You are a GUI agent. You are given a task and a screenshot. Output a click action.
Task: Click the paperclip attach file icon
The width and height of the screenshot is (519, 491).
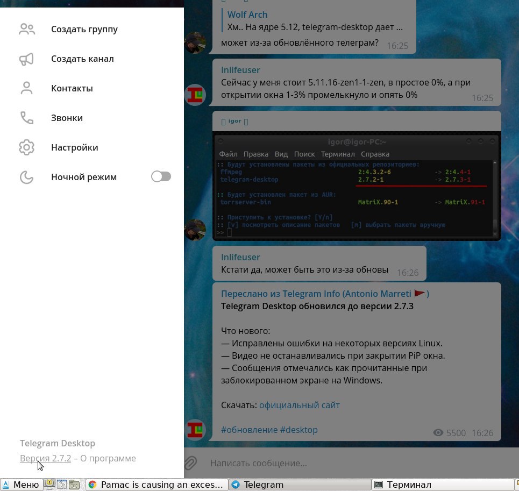[x=190, y=463]
